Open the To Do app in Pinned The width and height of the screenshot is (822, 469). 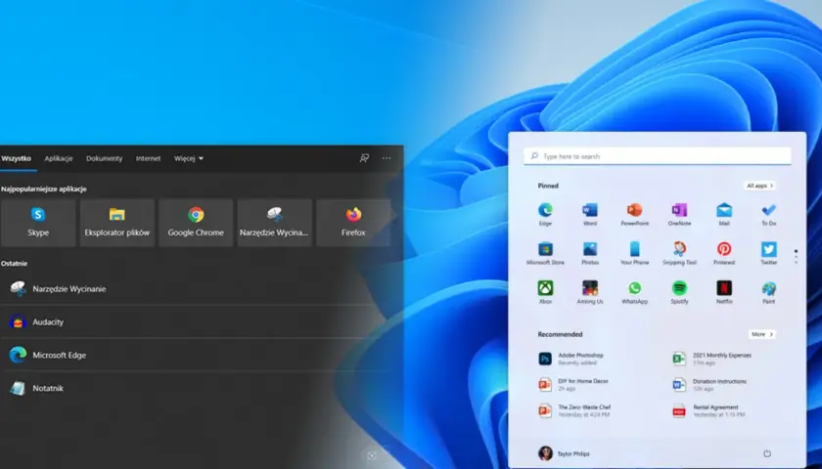click(x=769, y=215)
